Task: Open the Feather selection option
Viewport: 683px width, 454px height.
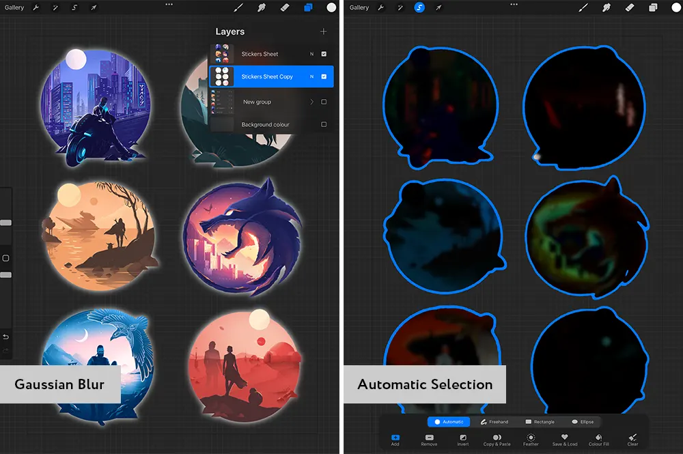Action: [x=531, y=440]
